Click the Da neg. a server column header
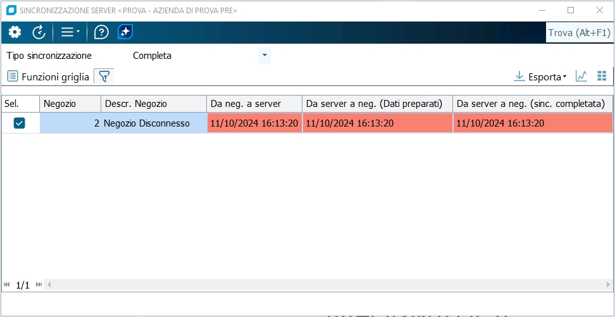The height and width of the screenshot is (317, 615). tap(254, 104)
